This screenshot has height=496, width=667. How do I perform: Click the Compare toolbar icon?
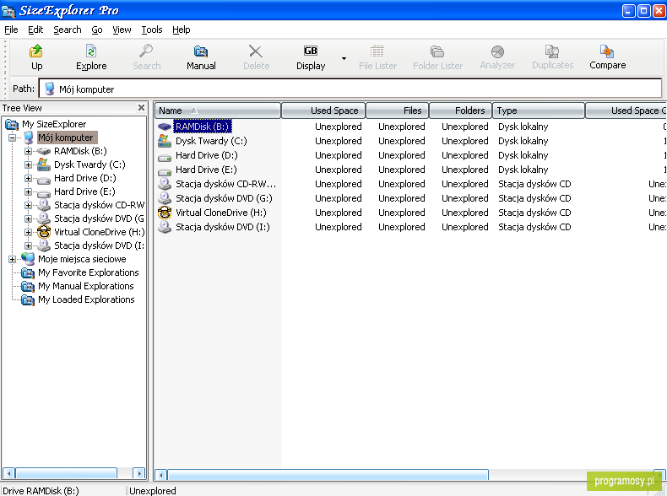[x=607, y=51]
